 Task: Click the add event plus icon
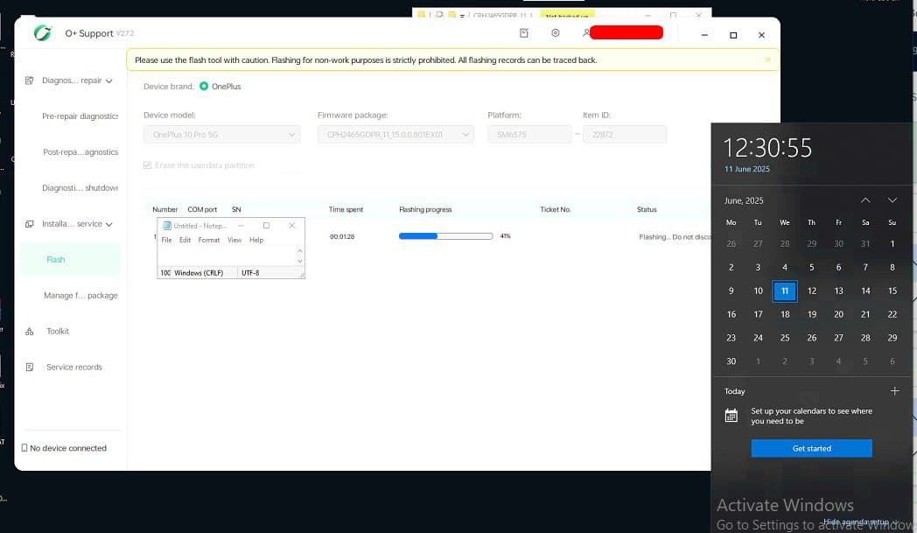coord(893,391)
